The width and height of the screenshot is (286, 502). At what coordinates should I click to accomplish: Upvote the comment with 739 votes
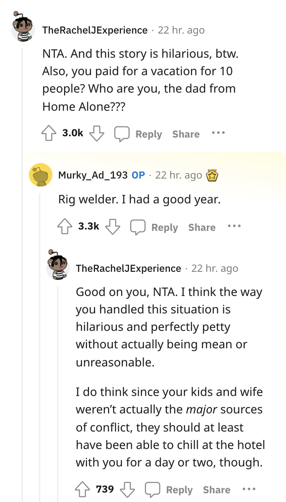83,489
